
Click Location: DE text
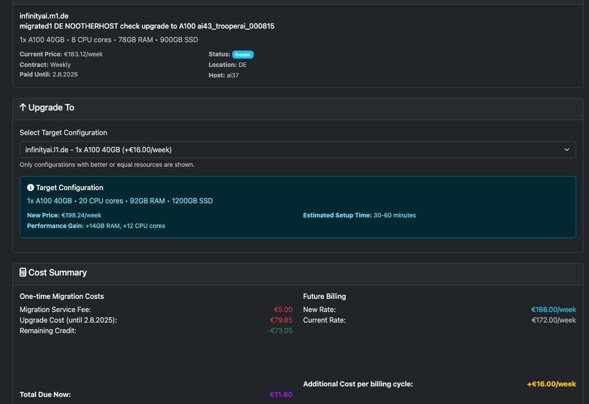pyautogui.click(x=227, y=64)
